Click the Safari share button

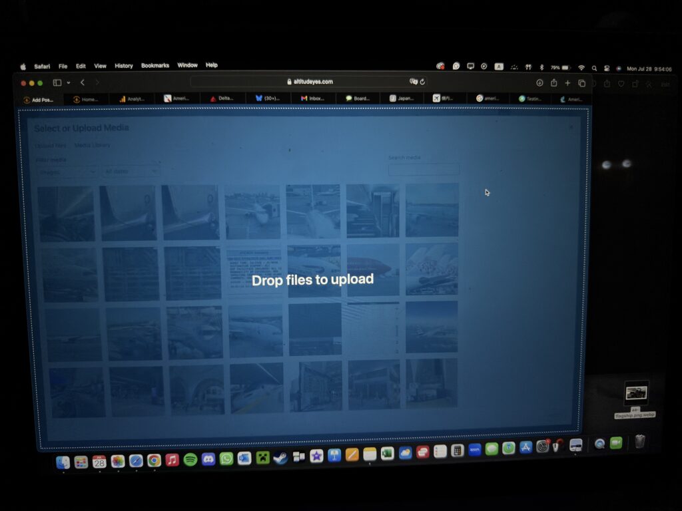tap(553, 83)
